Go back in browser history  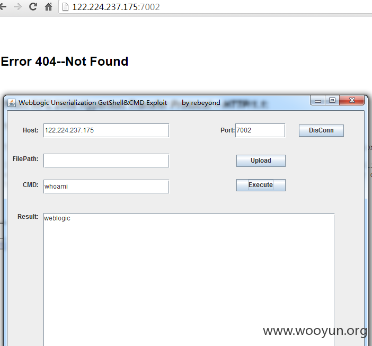click(x=3, y=7)
